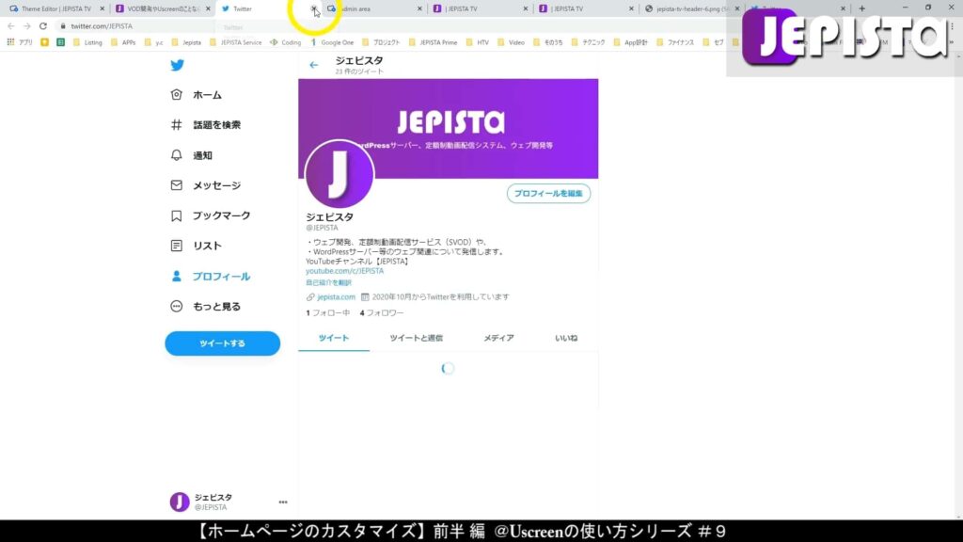This screenshot has height=542, width=963.
Task: Open the green sheets bookmark icon
Action: [x=60, y=42]
